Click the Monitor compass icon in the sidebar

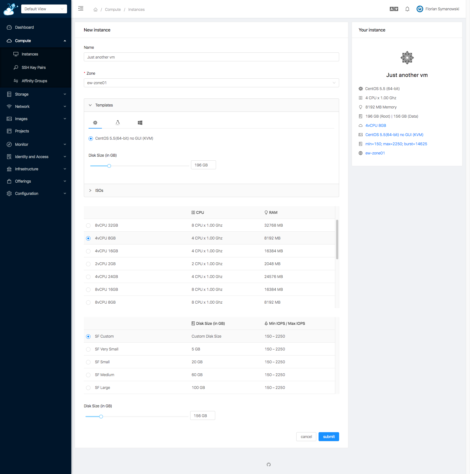click(x=9, y=144)
